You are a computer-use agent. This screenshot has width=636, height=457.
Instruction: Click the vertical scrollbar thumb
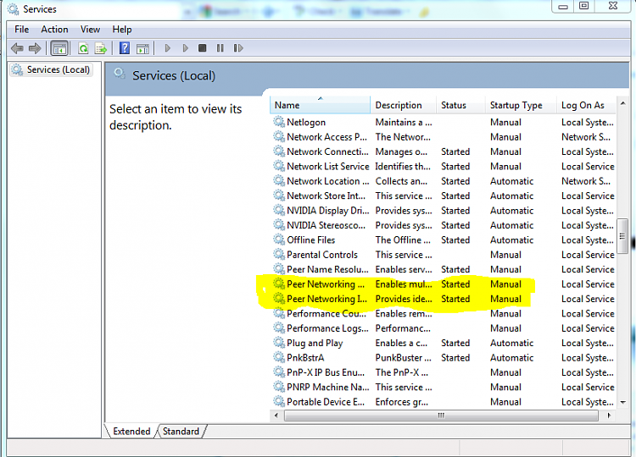(x=622, y=236)
